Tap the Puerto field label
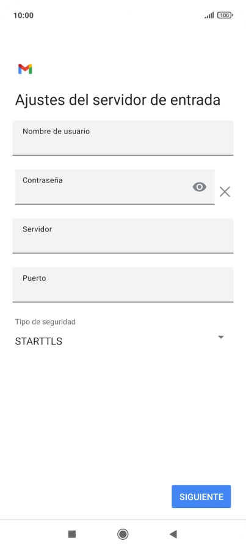The height and width of the screenshot is (549, 246). pos(34,278)
